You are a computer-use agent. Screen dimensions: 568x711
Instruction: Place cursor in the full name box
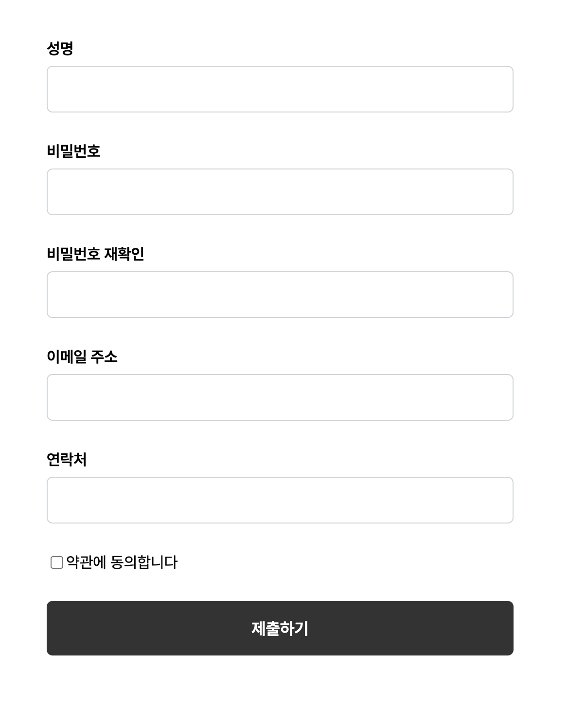(280, 89)
